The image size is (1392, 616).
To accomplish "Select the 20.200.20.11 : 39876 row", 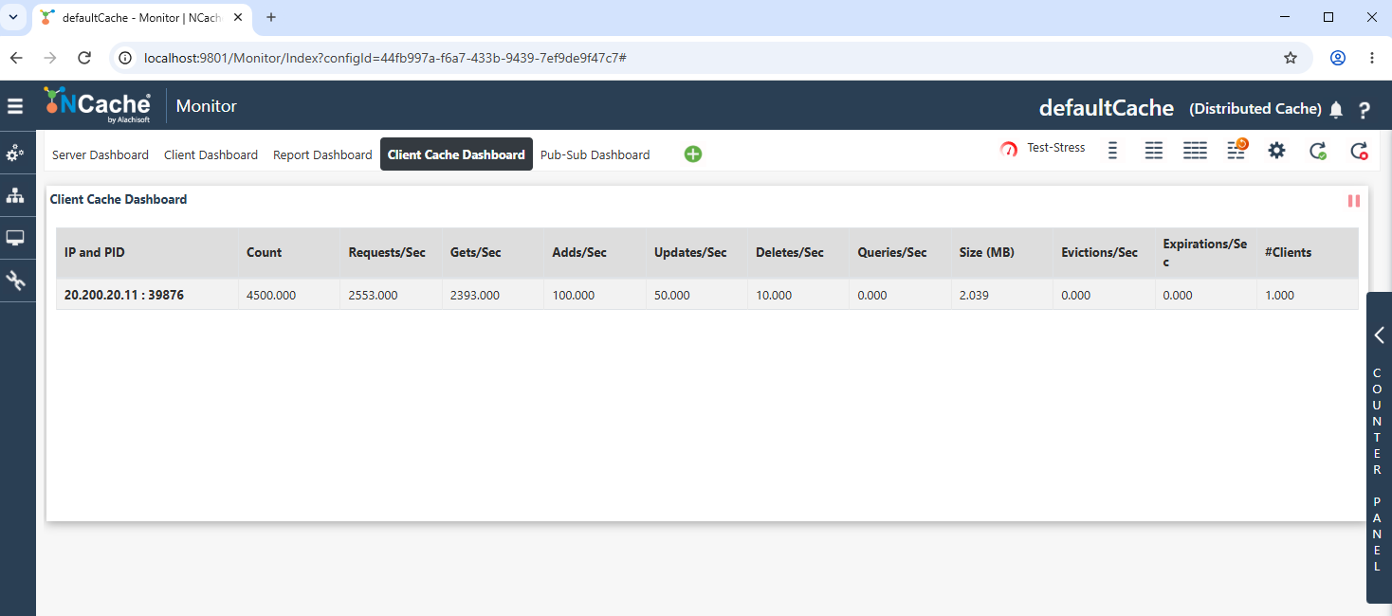I will point(706,295).
